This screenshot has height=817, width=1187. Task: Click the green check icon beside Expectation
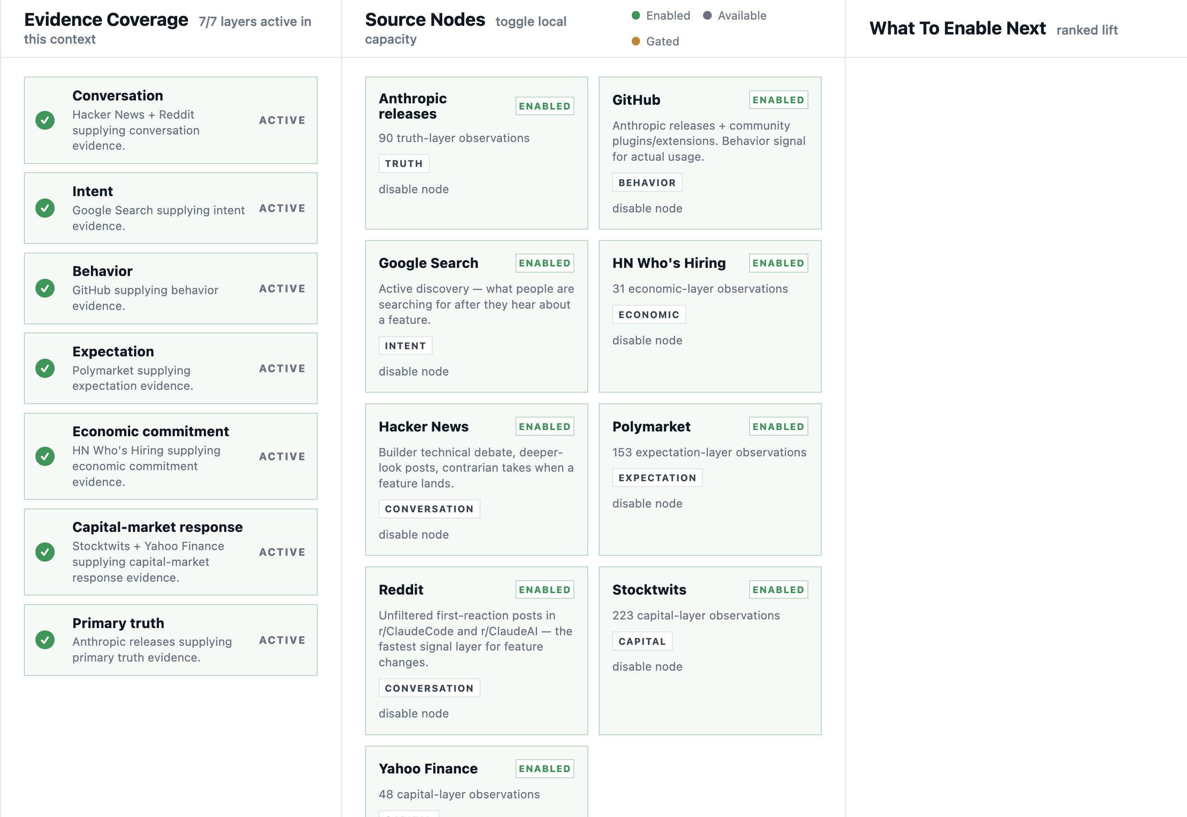(45, 369)
